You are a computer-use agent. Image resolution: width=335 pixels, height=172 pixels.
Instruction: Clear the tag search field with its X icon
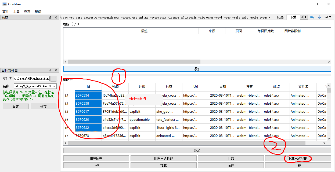270,17
